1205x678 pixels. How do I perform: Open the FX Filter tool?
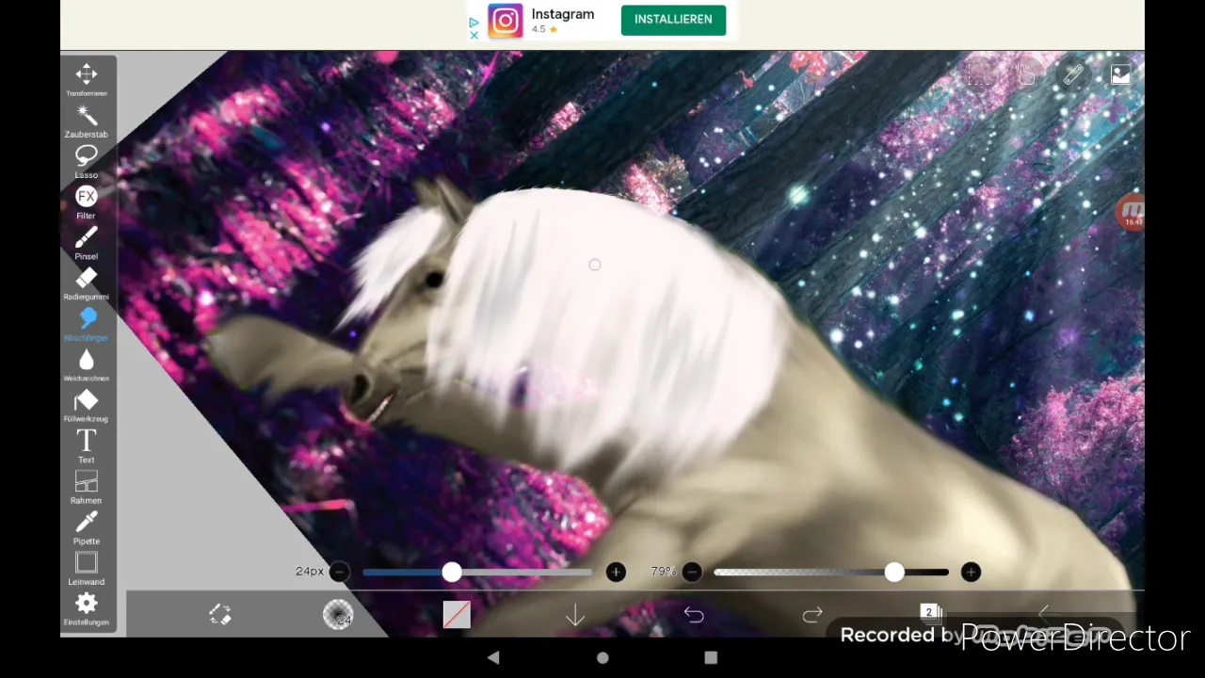point(87,202)
